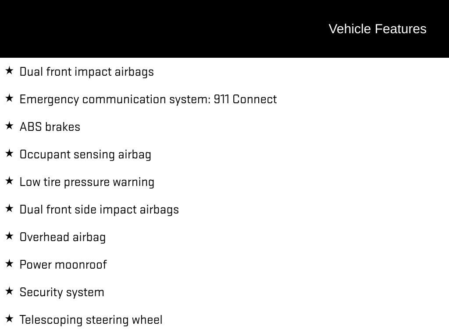This screenshot has width=449, height=336.
Task: Select the star bullet beside ABS brakes
Action: 9,126
